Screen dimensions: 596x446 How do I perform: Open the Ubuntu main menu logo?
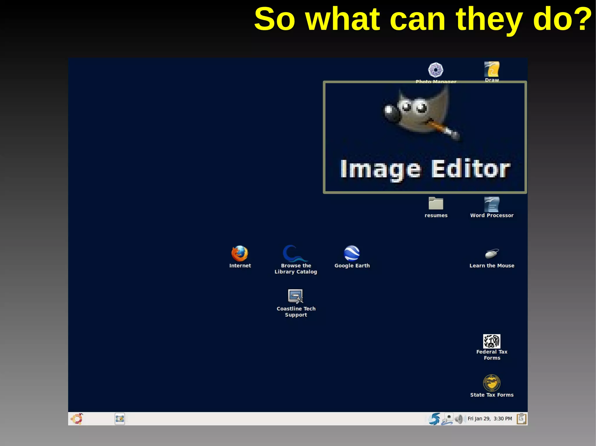[77, 419]
